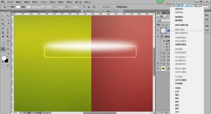Screen dimensions: 211x114
Task: Expand the BG layer group arrow
Action: pyautogui.click(x=161, y=64)
